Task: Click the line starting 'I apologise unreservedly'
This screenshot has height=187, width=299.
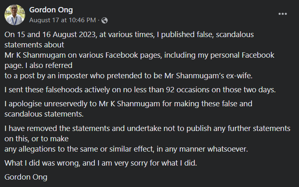Action: pos(128,104)
